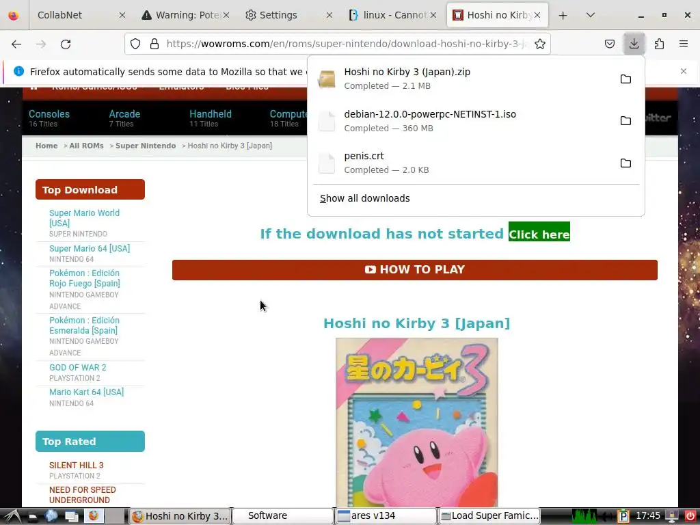Image resolution: width=700 pixels, height=525 pixels.
Task: Reload the current page
Action: click(x=66, y=44)
